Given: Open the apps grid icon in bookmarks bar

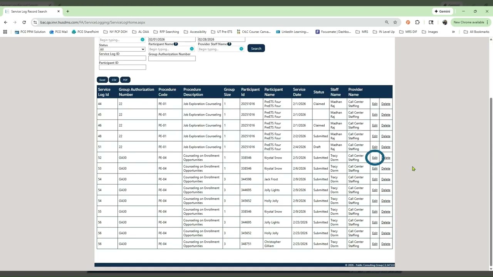Looking at the screenshot, I should click(5, 32).
